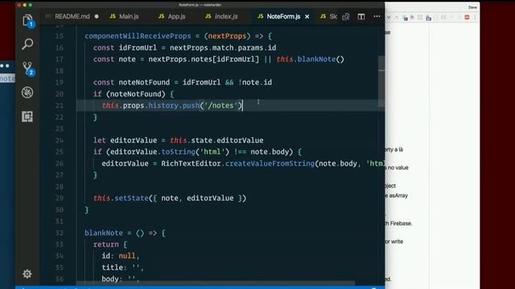Close the NoteForm.js tab
This screenshot has height=289, width=515.
click(x=307, y=16)
